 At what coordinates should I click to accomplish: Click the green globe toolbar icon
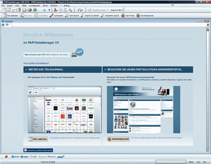(x=35, y=10)
